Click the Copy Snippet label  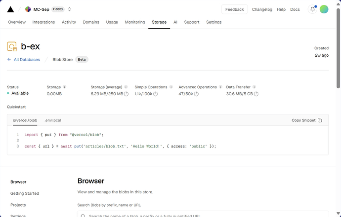[x=303, y=120]
